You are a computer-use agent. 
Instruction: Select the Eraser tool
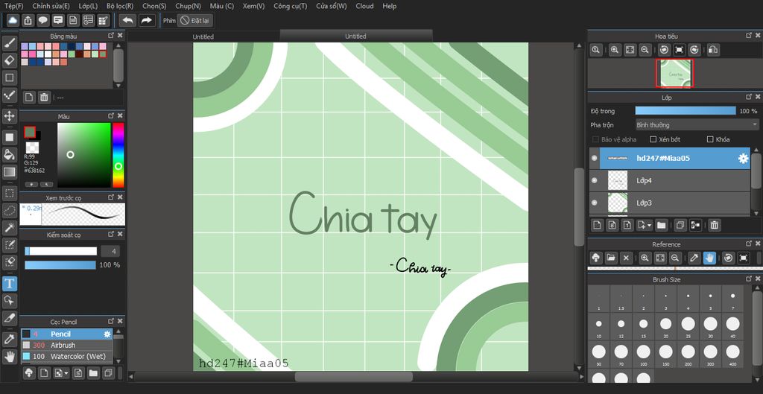click(9, 60)
